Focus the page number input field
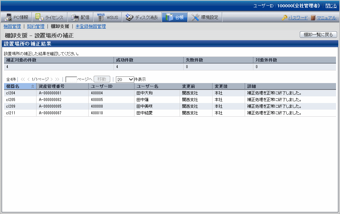The image size is (340, 214). click(x=71, y=79)
